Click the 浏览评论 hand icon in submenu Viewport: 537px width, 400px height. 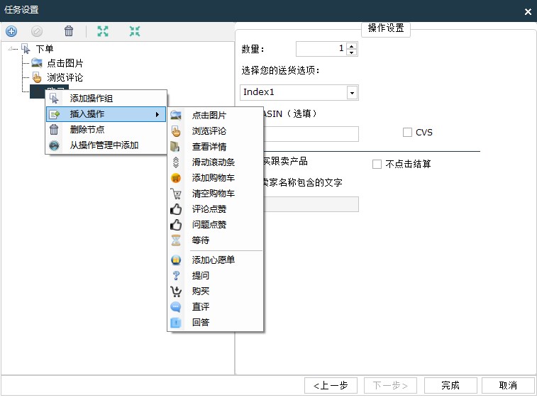176,130
